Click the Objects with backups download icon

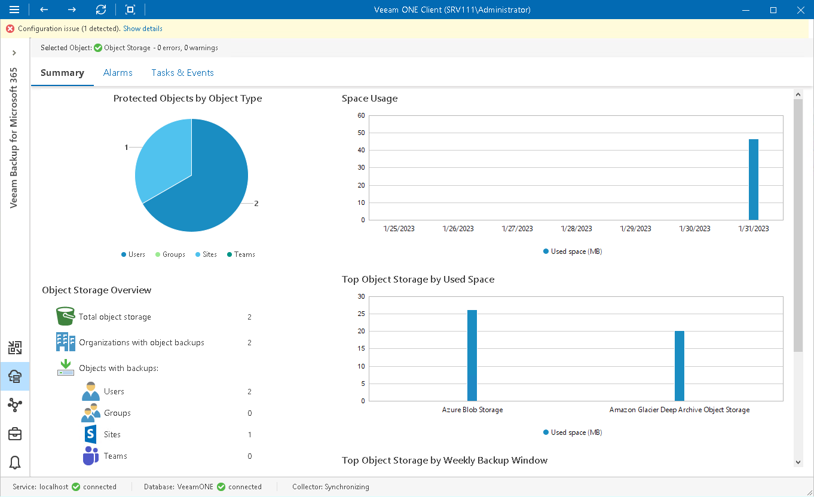click(66, 367)
